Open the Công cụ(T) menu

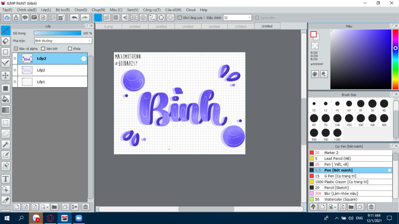tap(152, 10)
